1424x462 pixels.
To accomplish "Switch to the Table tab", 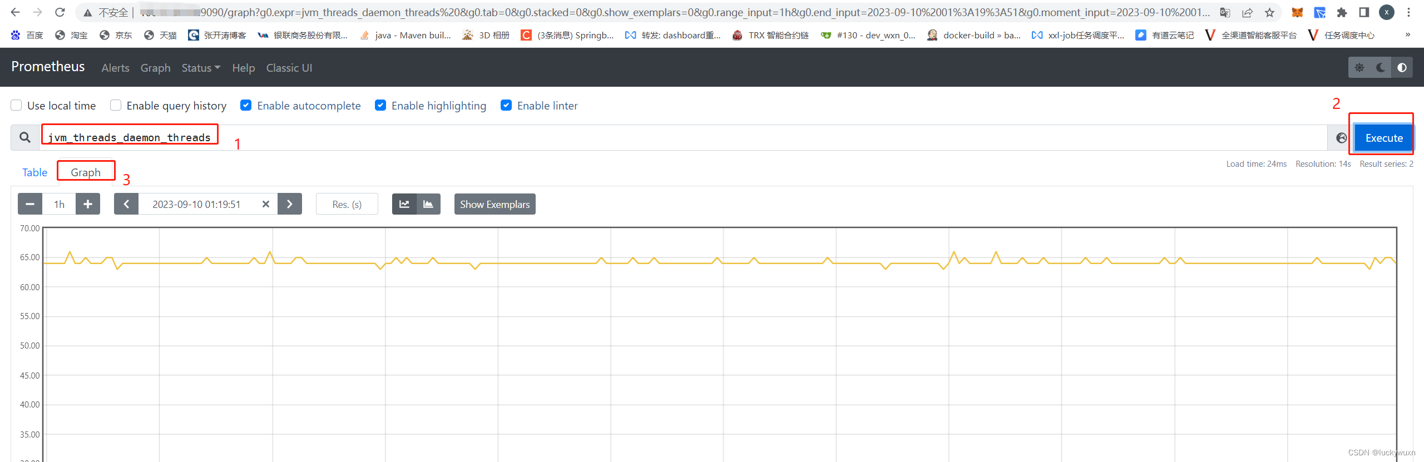I will 34,172.
